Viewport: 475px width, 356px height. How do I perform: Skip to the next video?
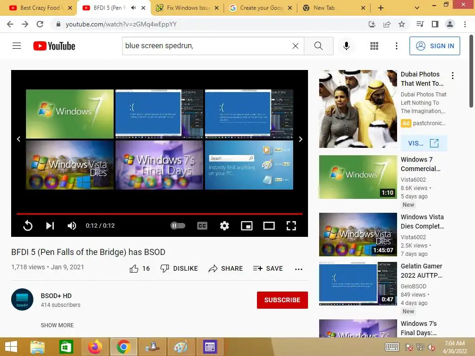pyautogui.click(x=50, y=226)
